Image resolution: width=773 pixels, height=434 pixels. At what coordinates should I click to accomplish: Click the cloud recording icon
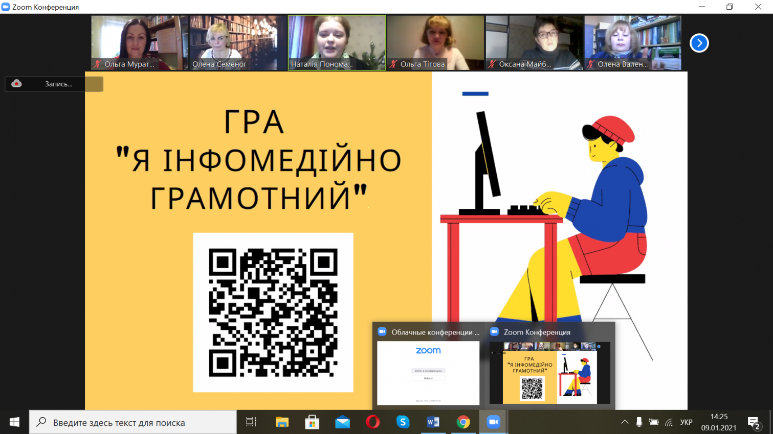coord(16,84)
